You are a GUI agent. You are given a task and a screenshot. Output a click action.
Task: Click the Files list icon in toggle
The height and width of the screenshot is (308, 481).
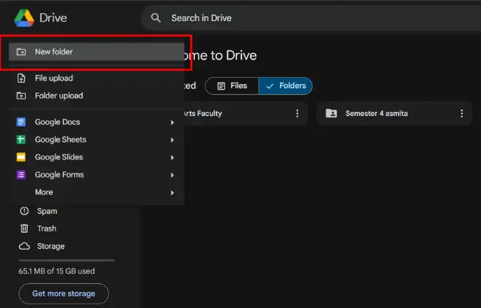click(221, 86)
